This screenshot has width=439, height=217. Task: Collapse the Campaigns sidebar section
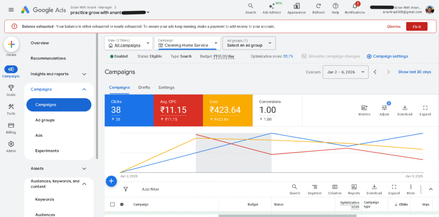84,89
